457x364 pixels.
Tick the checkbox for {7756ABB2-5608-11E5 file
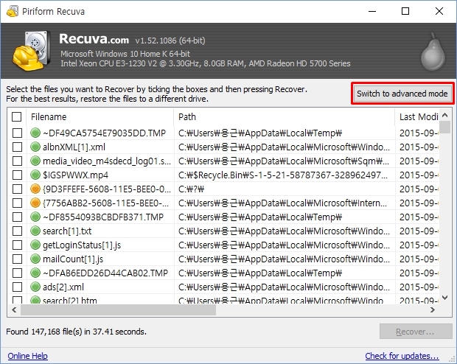pyautogui.click(x=17, y=203)
